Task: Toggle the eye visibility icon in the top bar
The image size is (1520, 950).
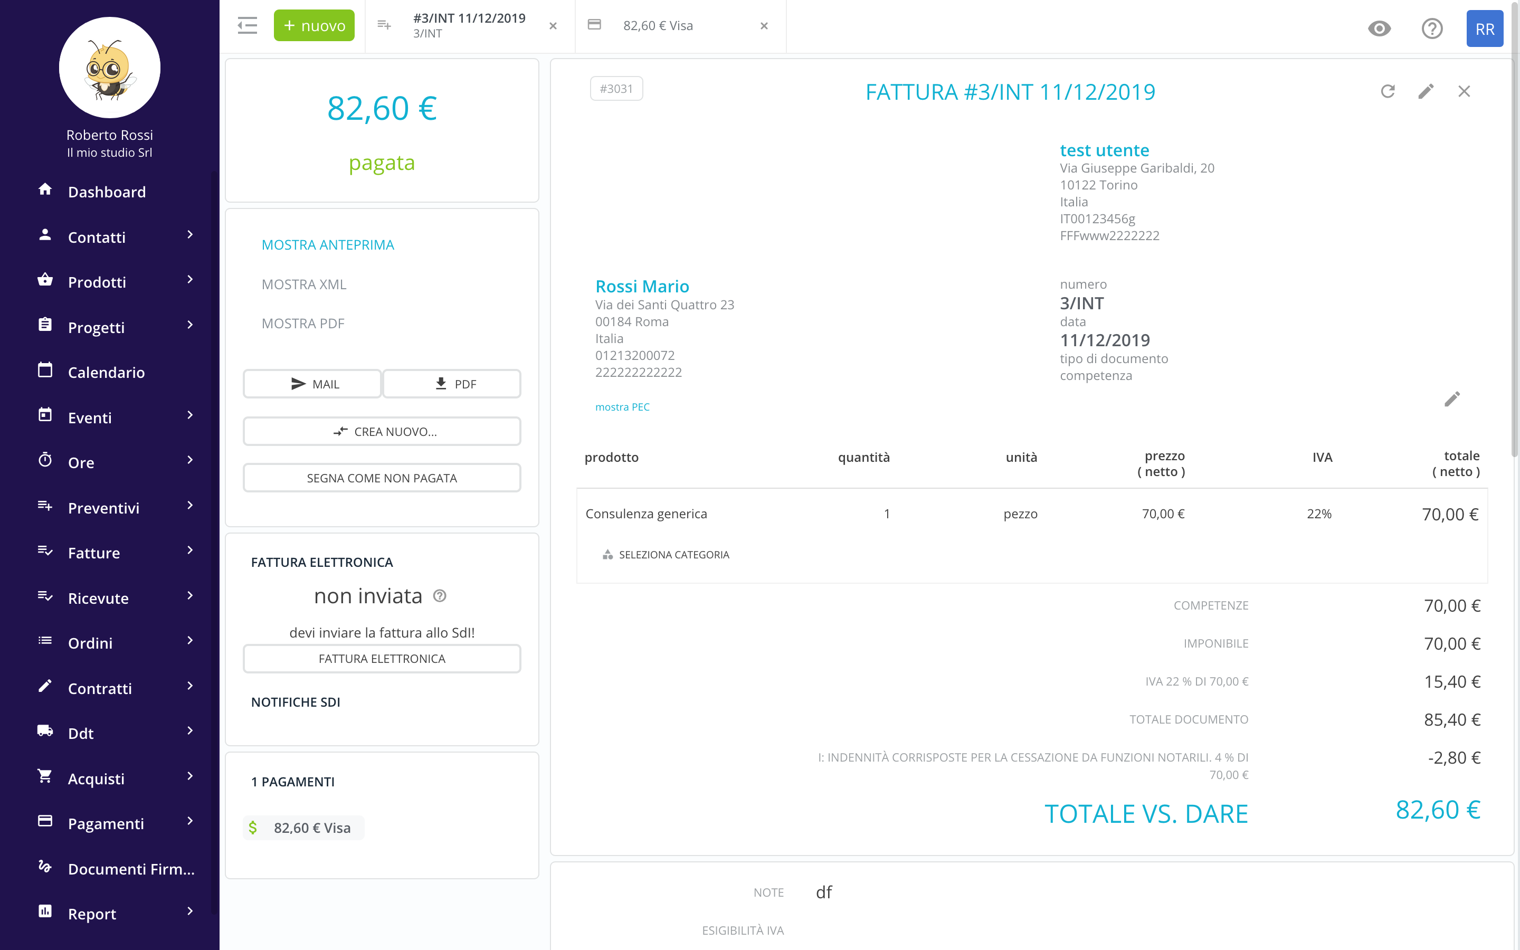Action: (1379, 29)
